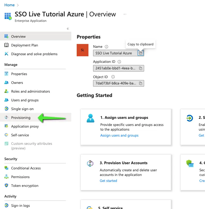Click Assign users and groups link
Viewport: 205px width, 209px height.
tap(119, 135)
